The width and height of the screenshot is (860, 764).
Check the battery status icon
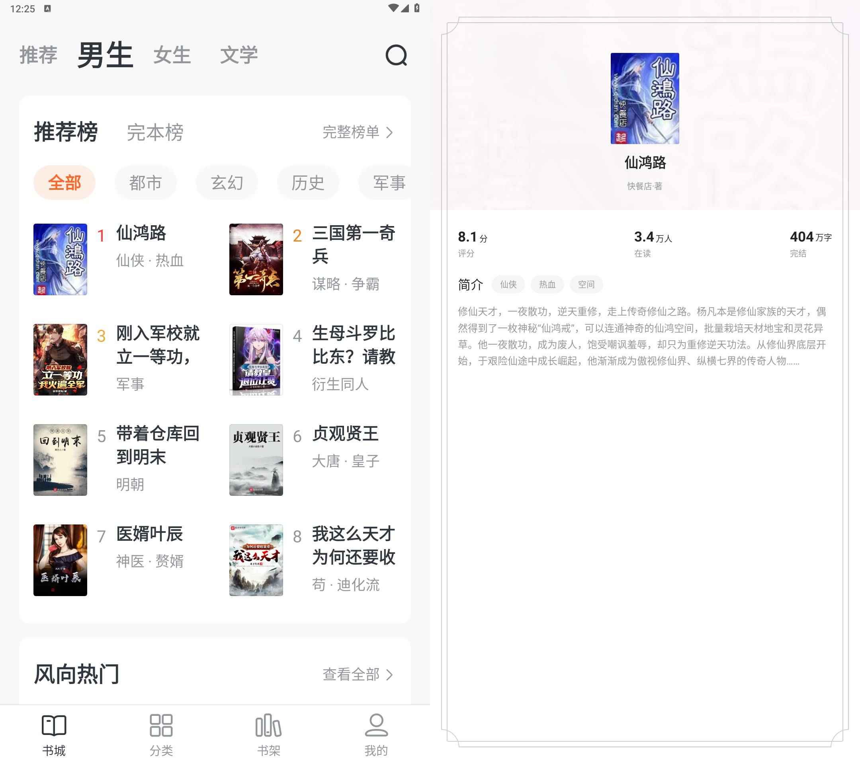tap(416, 8)
